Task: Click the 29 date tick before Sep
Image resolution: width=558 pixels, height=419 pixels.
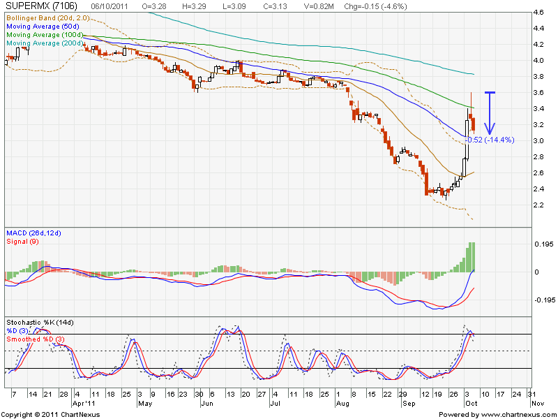Action: [403, 395]
